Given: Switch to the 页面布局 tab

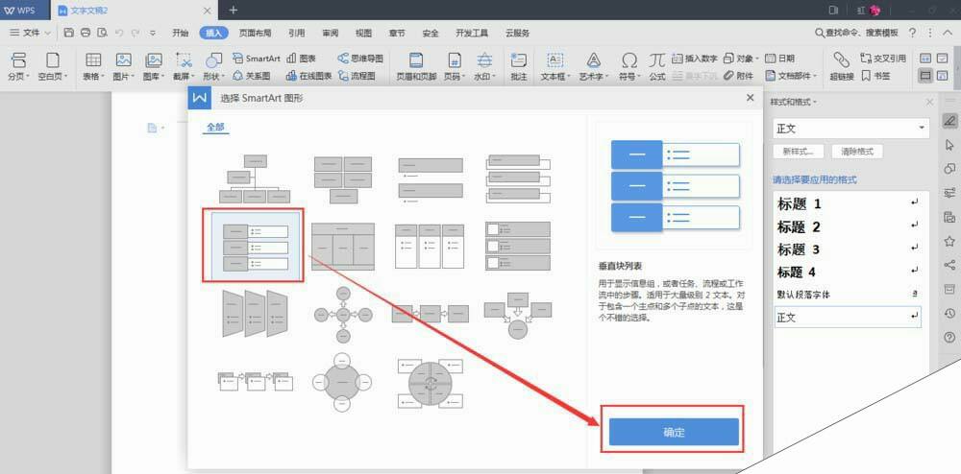Looking at the screenshot, I should tap(255, 33).
